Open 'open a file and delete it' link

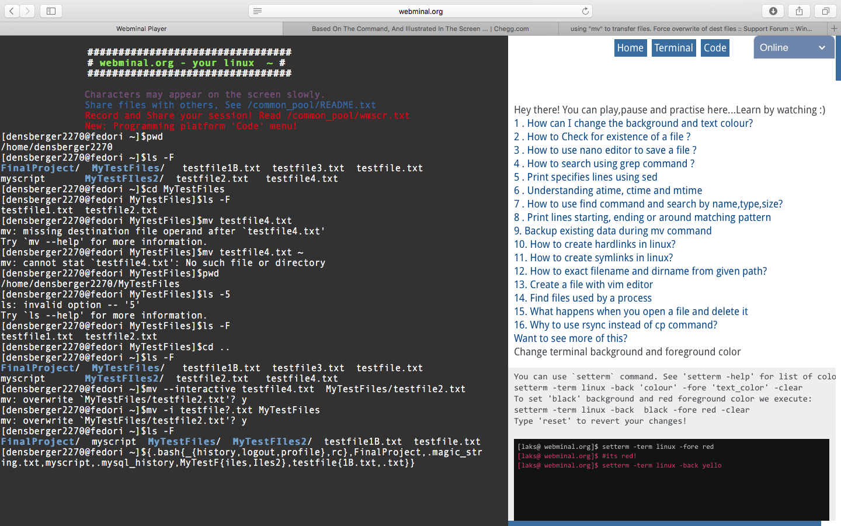point(631,312)
